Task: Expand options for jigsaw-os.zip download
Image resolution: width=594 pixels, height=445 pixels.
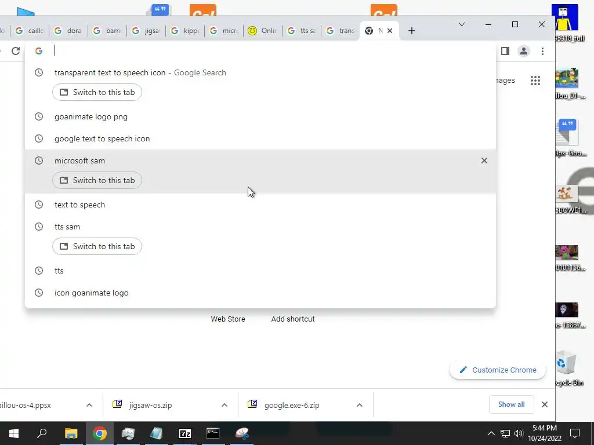Action: (224, 405)
